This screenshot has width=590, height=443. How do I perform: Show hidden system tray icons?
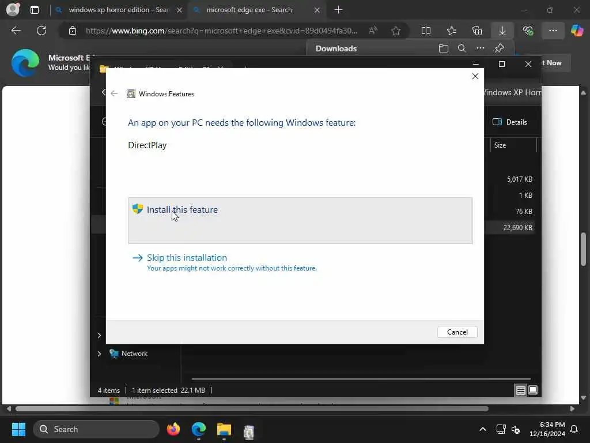click(x=483, y=429)
